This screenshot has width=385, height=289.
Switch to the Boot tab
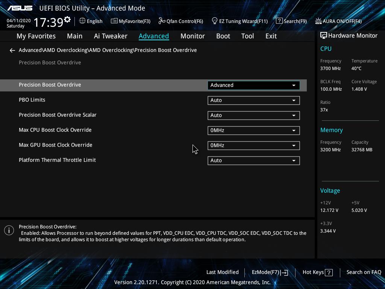click(x=223, y=36)
